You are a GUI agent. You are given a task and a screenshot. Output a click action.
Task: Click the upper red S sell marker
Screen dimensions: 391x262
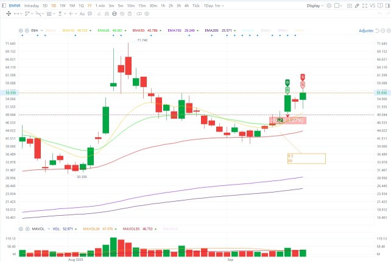tap(303, 77)
